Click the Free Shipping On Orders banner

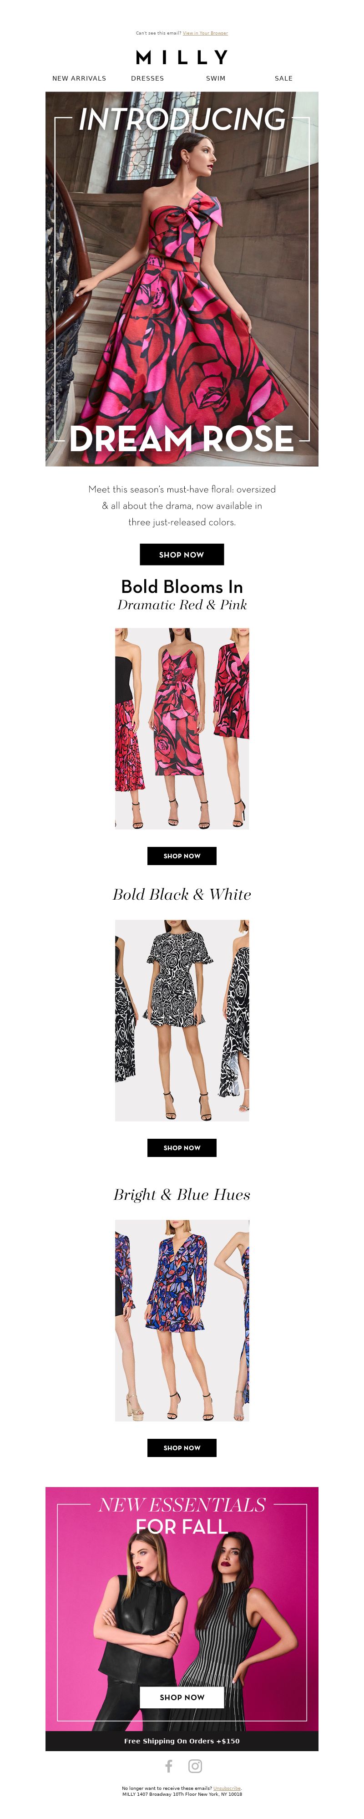(x=182, y=1741)
